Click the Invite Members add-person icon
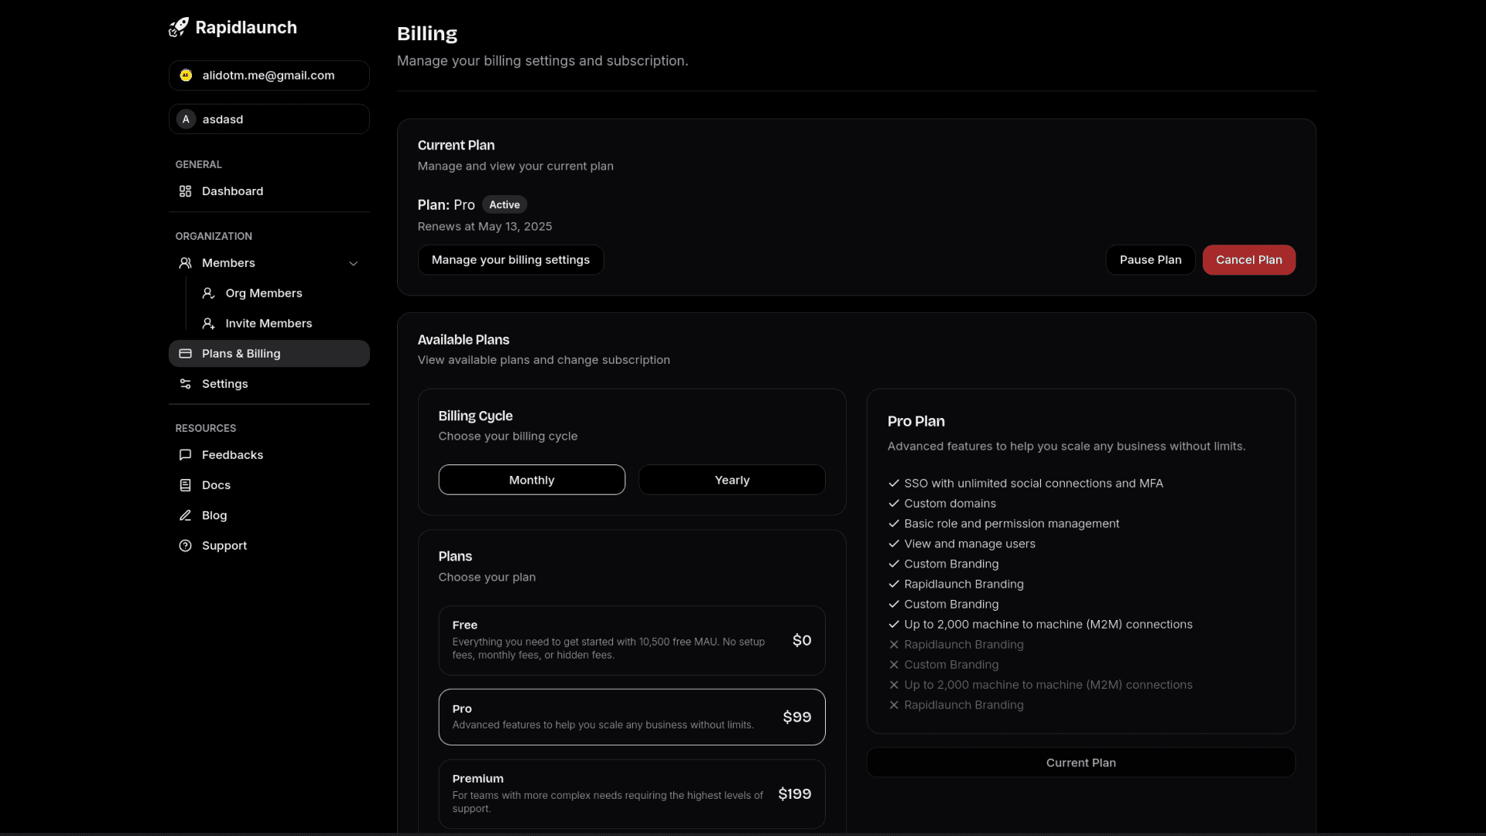1486x836 pixels. [x=208, y=324]
